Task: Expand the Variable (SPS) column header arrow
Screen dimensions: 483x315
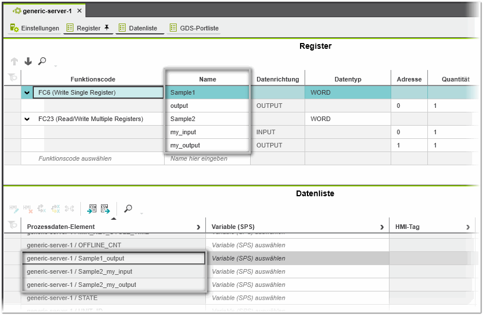Action: click(x=381, y=227)
